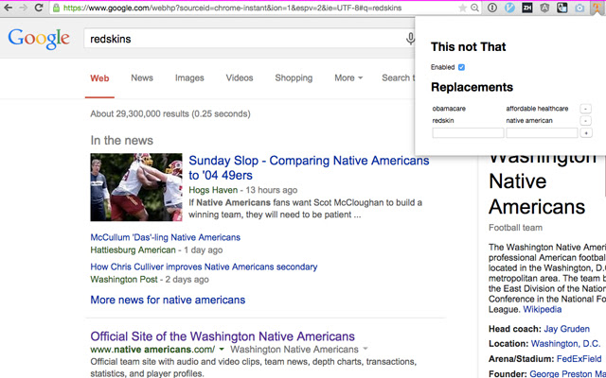Click the browser forward arrow
This screenshot has height=378, width=606.
(23, 8)
